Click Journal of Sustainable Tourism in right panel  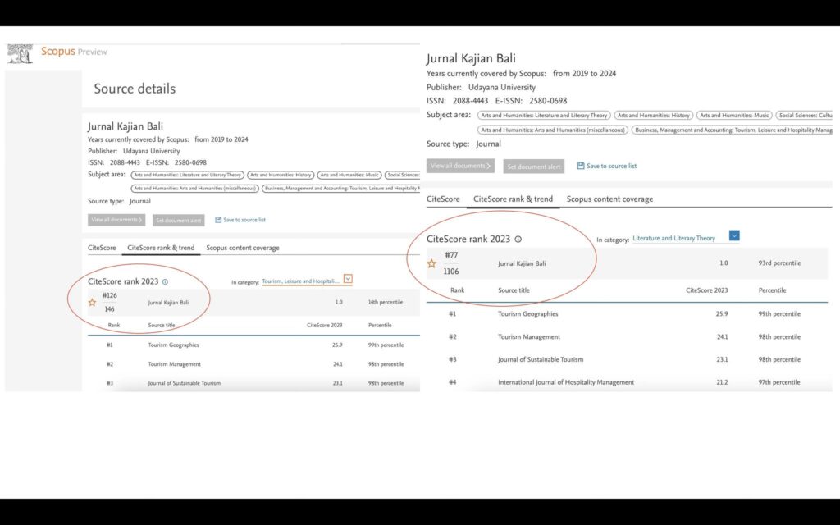(x=541, y=360)
